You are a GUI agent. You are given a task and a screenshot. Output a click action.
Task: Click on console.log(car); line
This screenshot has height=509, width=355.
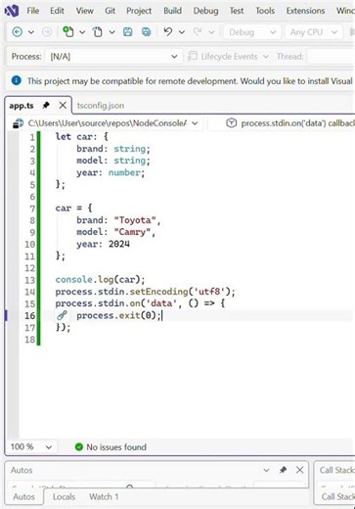click(100, 280)
